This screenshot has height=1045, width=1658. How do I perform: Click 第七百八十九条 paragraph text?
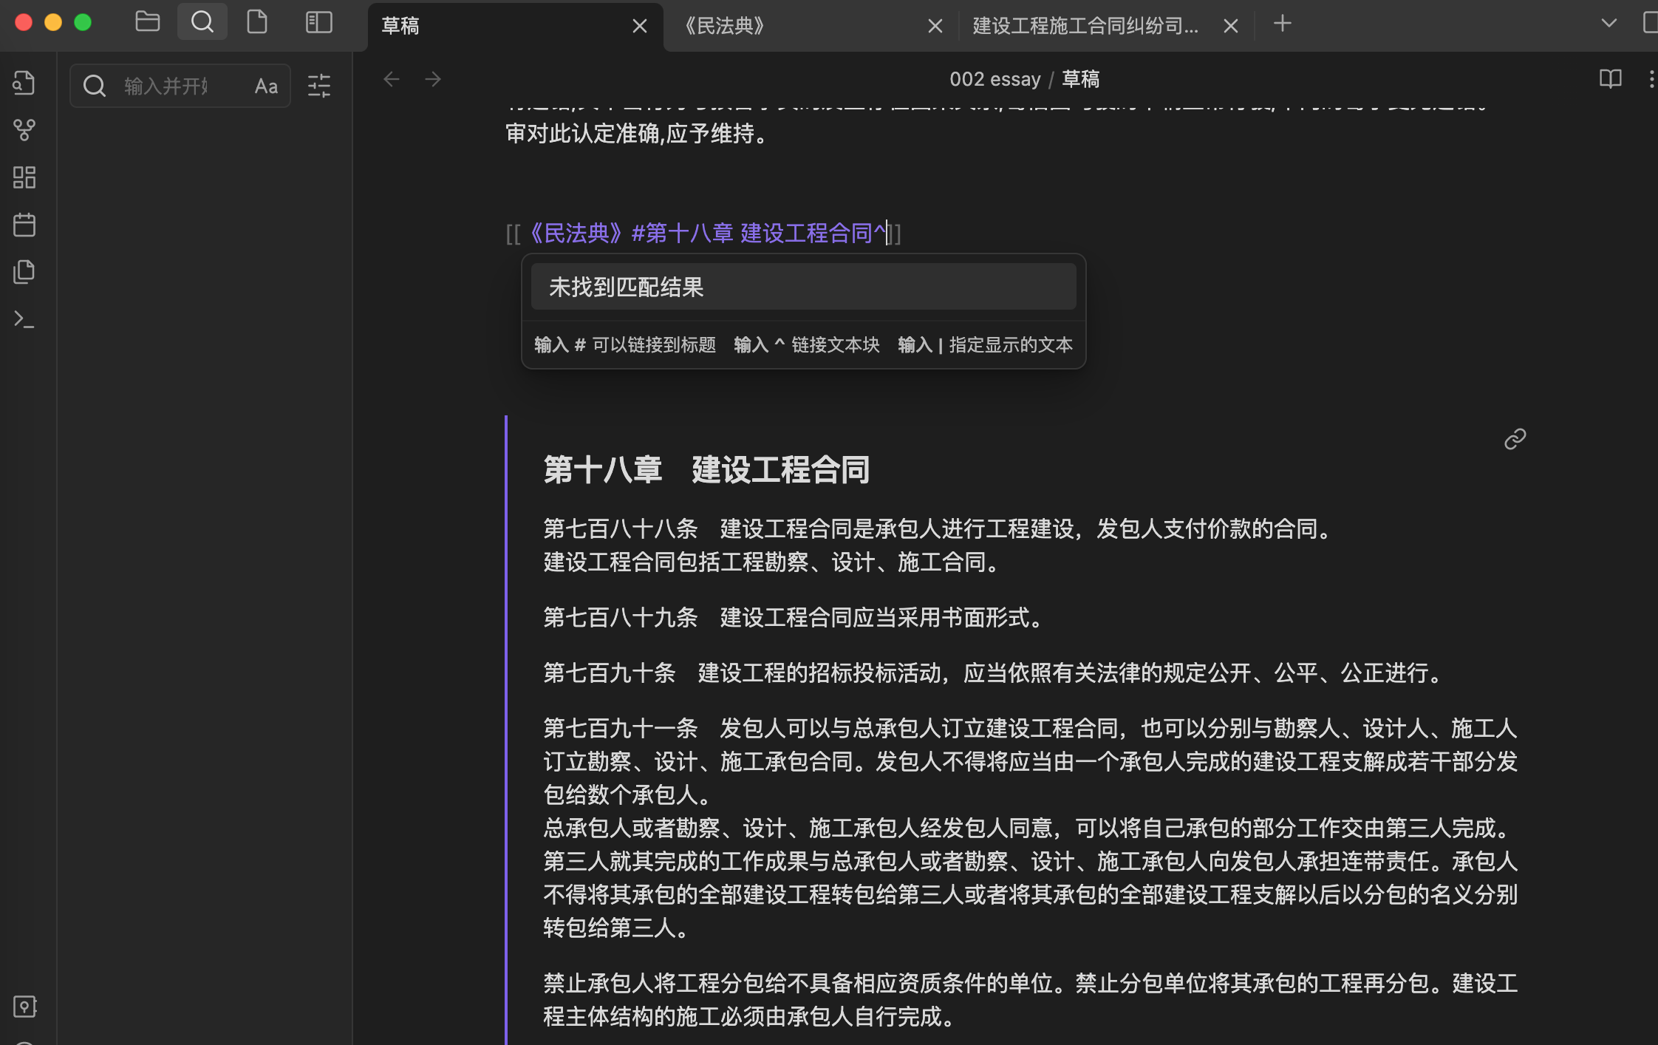click(x=794, y=617)
